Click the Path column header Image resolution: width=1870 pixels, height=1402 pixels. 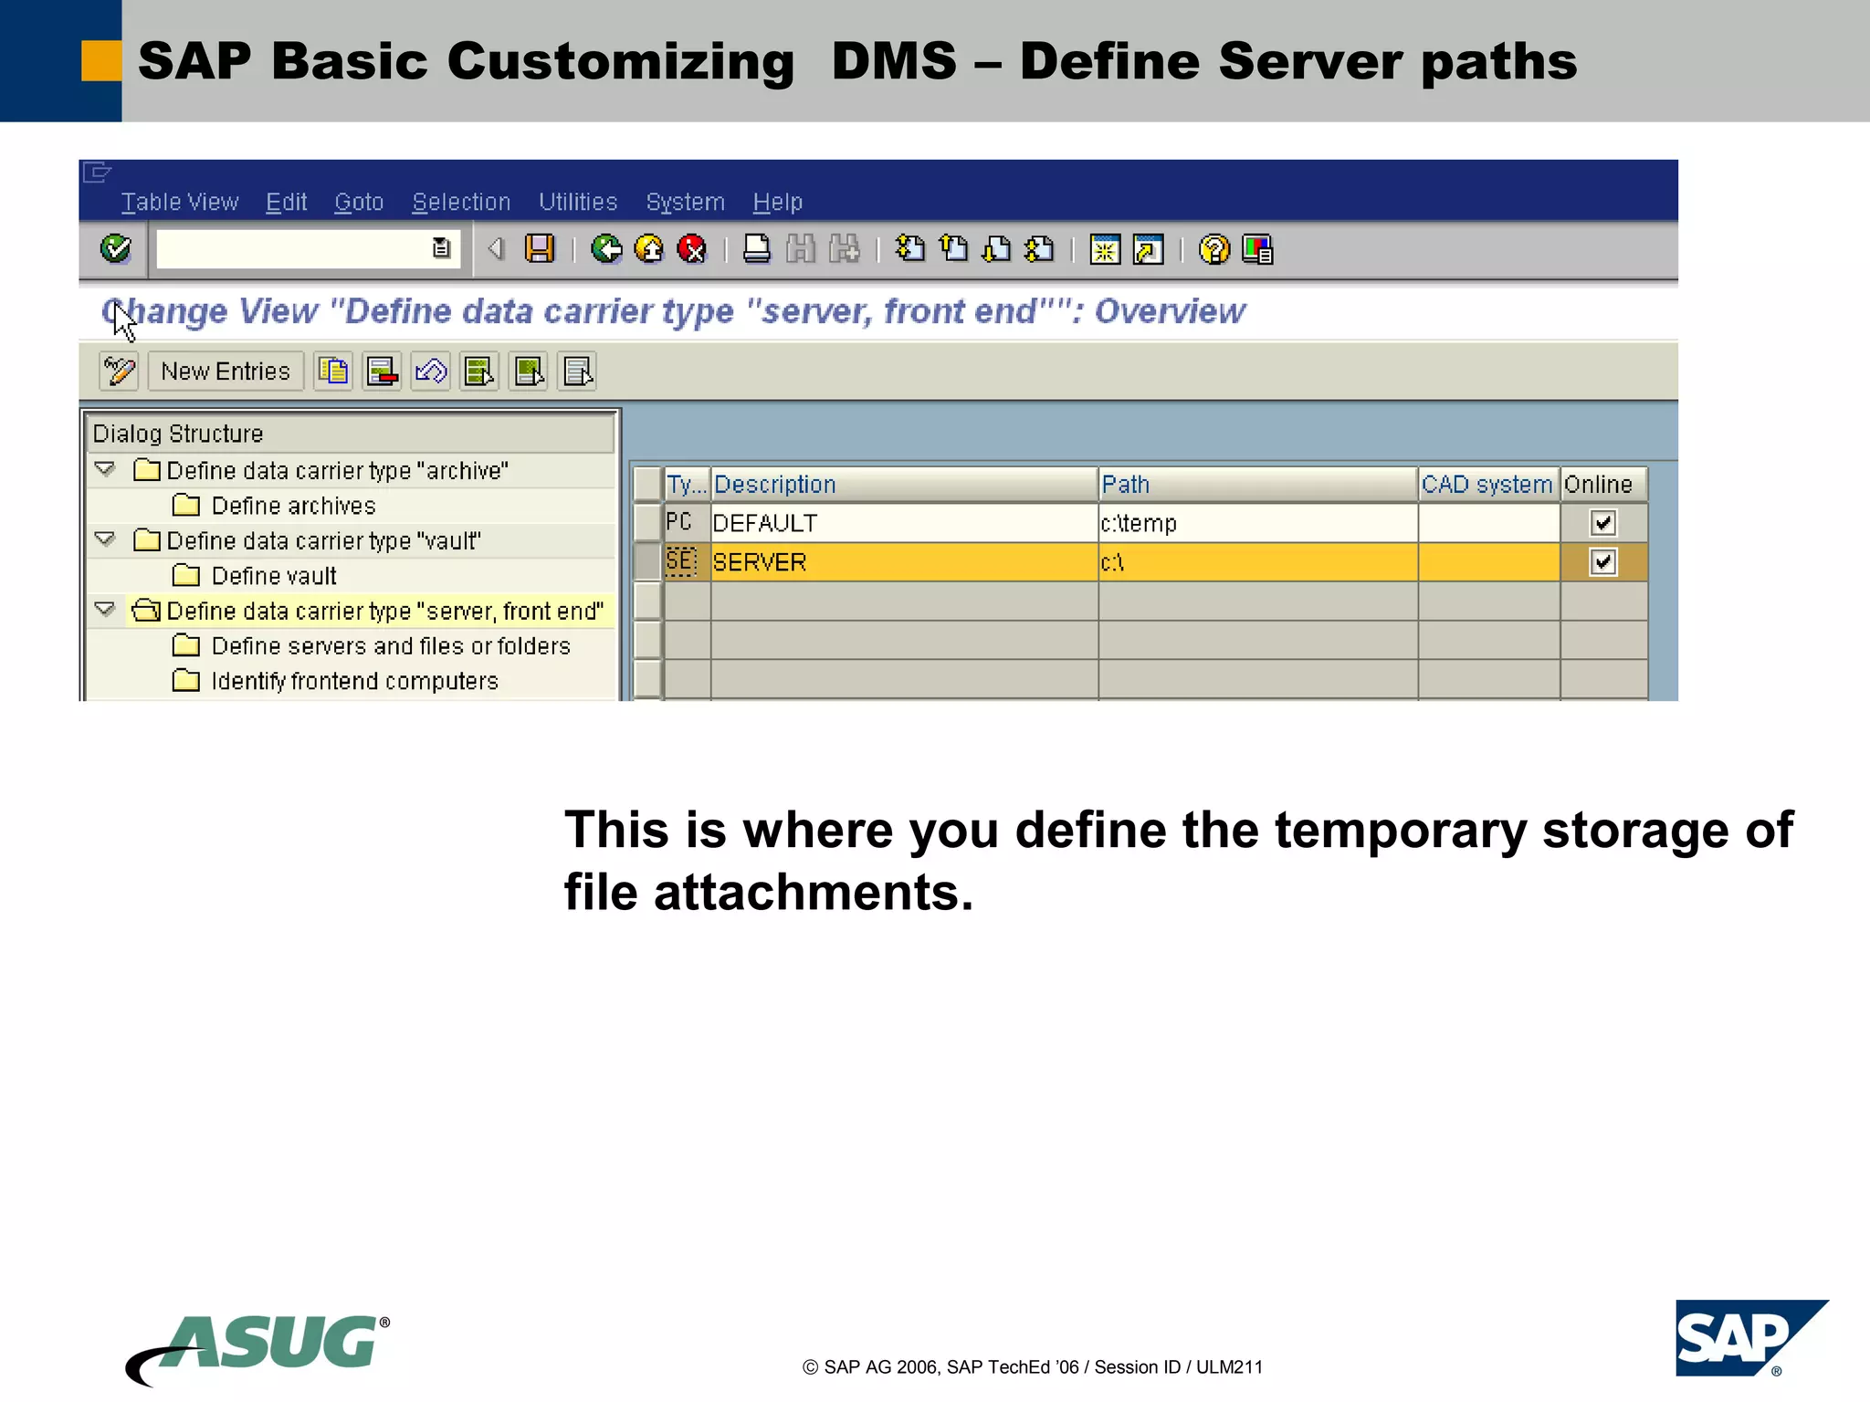pos(1258,485)
